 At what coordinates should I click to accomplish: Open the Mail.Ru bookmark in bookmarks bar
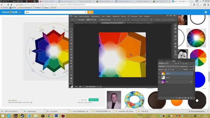coord(13,8)
